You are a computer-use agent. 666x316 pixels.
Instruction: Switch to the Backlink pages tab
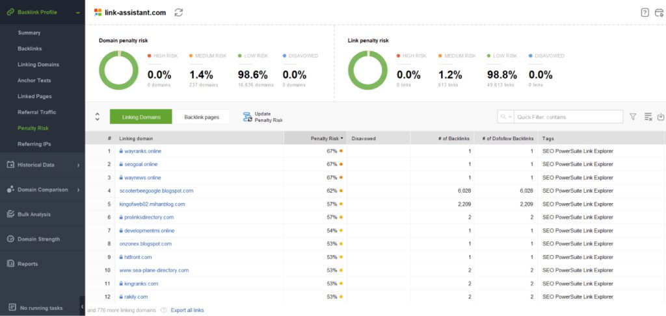click(x=202, y=117)
